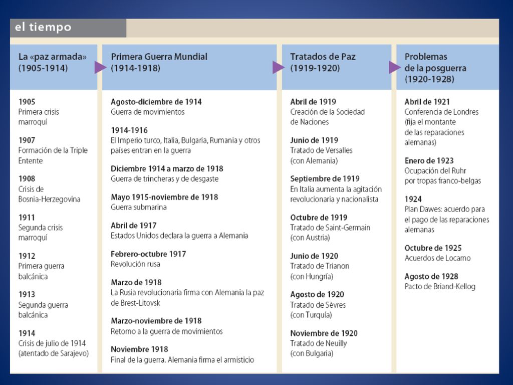Click the '1907' year entry
This screenshot has width=513, height=385.
tap(27, 140)
